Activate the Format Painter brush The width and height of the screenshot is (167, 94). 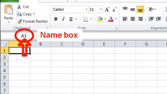coord(19,21)
